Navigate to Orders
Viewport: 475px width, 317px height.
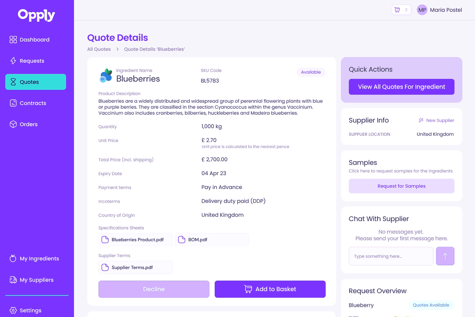click(28, 124)
